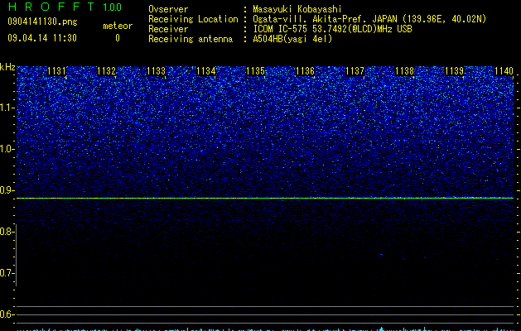Click the 1140 time marker

(504, 71)
